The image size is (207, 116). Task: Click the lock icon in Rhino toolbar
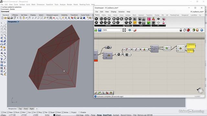click(69, 18)
